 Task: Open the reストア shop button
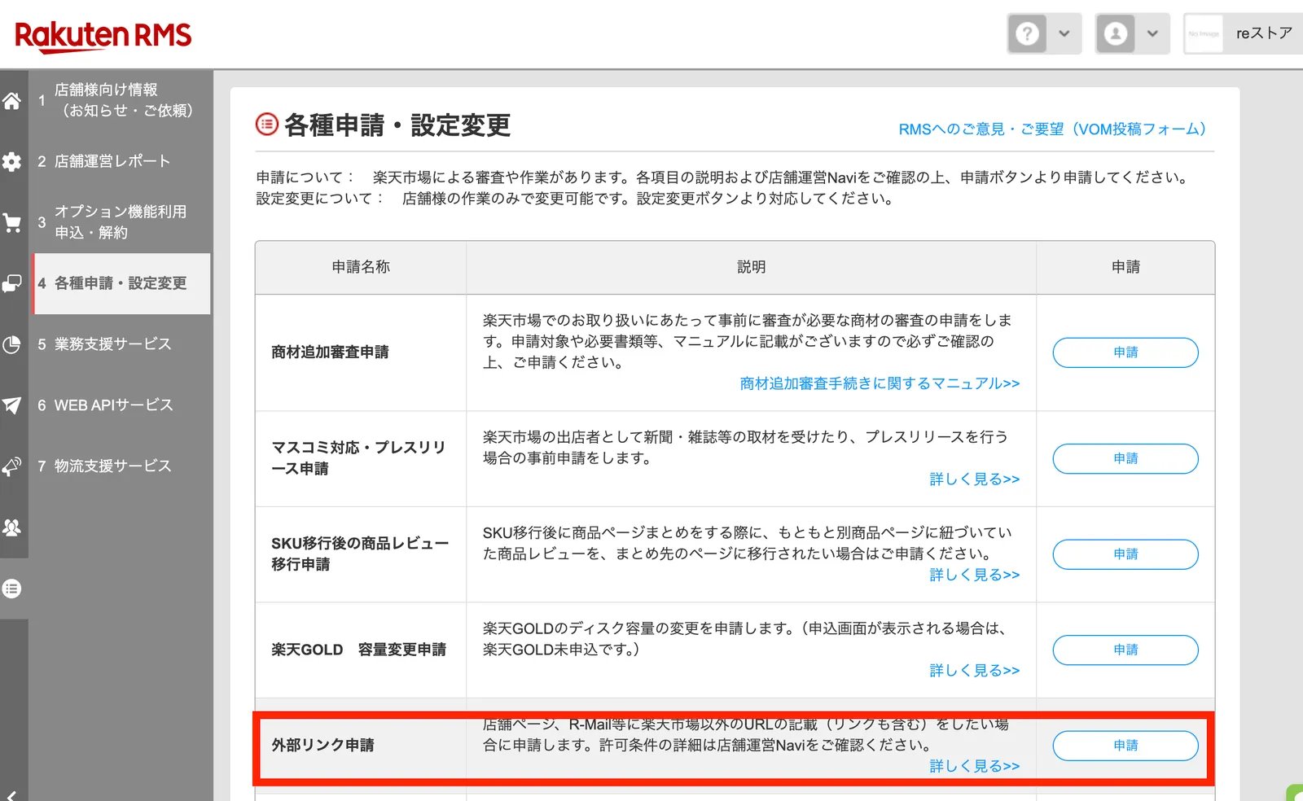click(x=1243, y=33)
